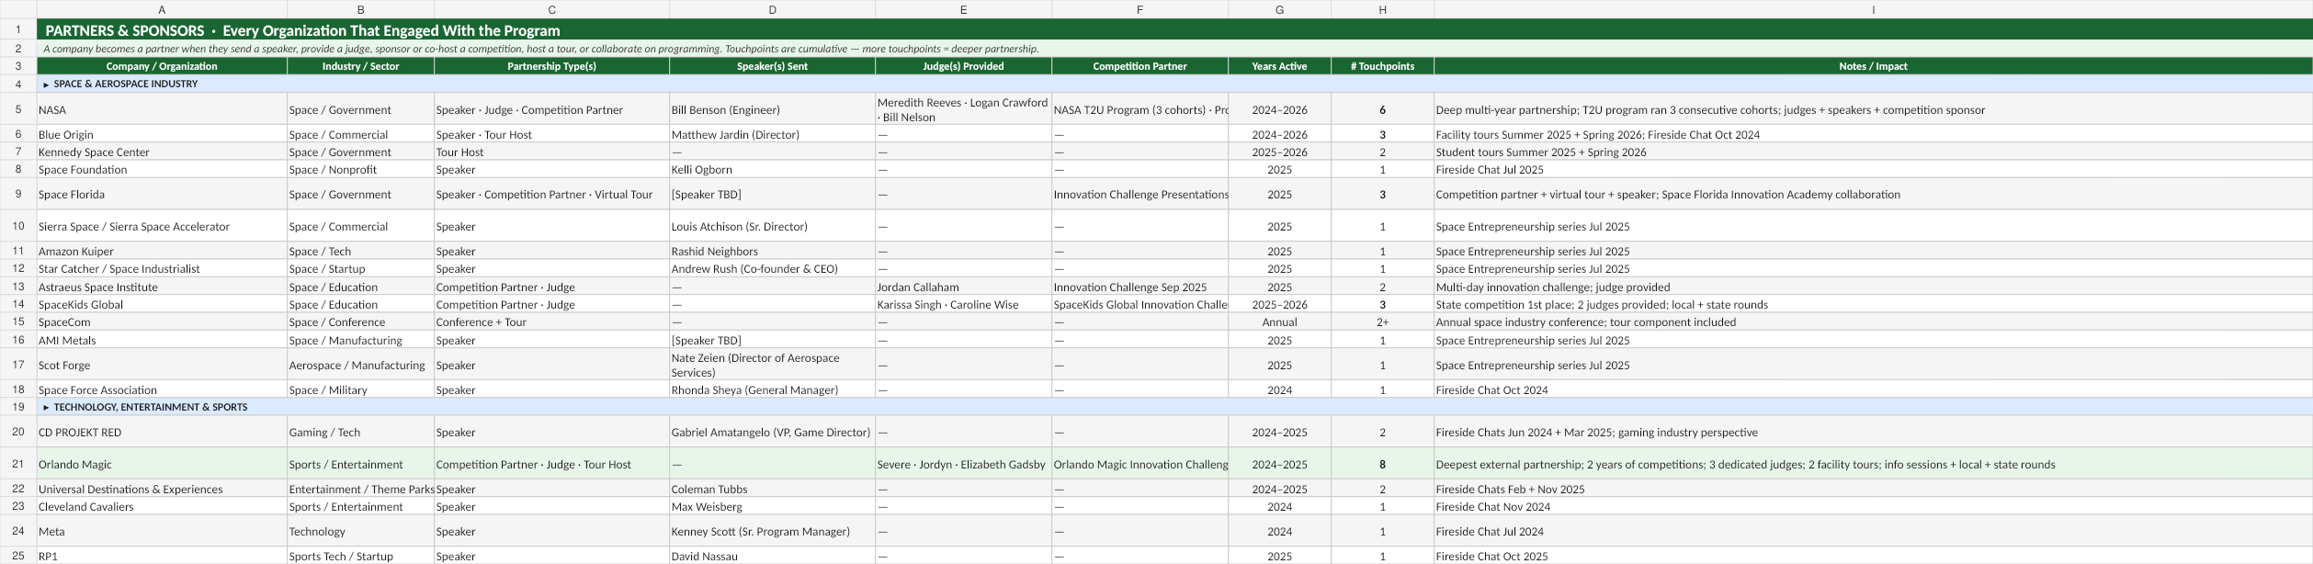This screenshot has width=2313, height=564.
Task: Select the Astraeus Space Institute cell
Action: point(162,287)
